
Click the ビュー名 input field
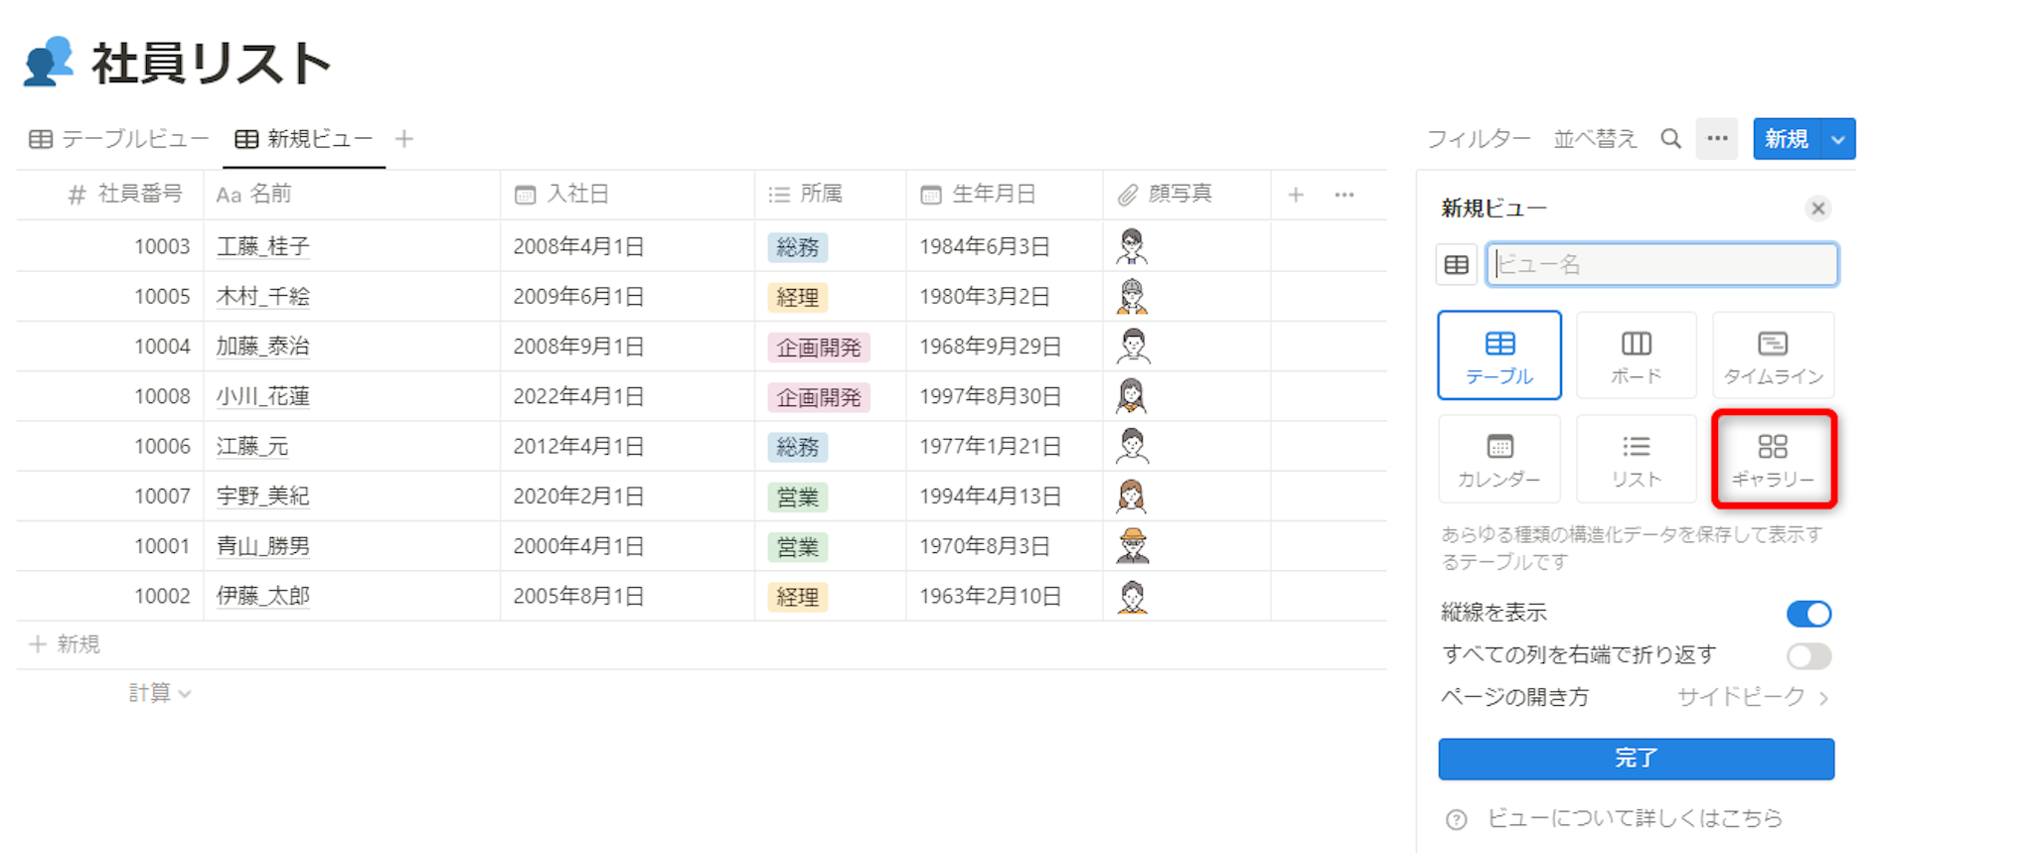pyautogui.click(x=1661, y=265)
